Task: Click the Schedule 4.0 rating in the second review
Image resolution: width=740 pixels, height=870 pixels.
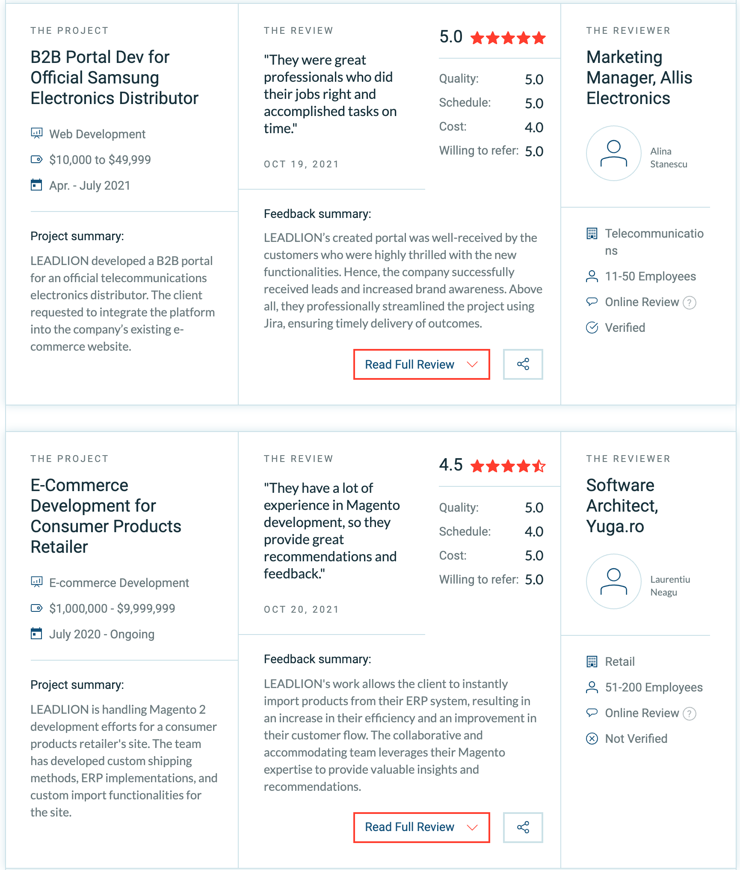Action: 534,531
